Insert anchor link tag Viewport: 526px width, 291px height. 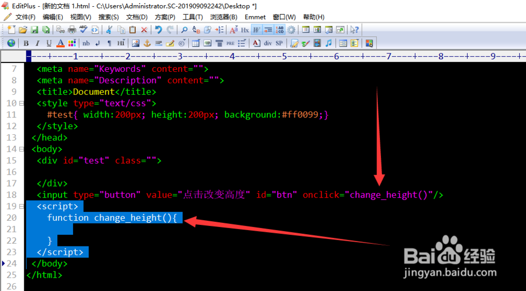[147, 43]
